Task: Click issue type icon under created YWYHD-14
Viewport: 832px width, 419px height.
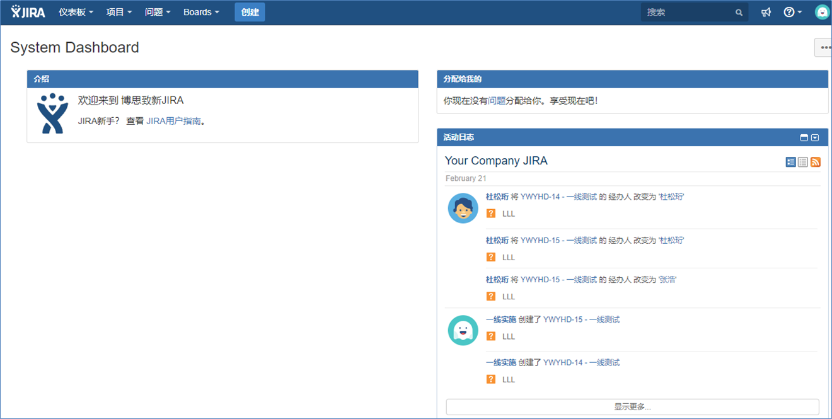Action: tap(491, 379)
